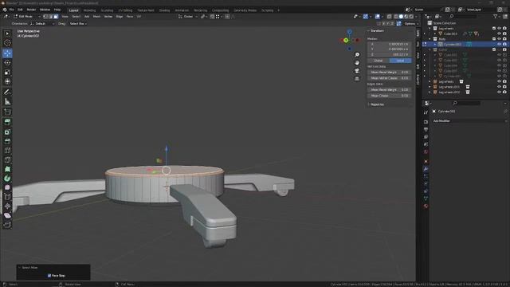Open the Modifiers properties tab wrench icon

point(426,169)
